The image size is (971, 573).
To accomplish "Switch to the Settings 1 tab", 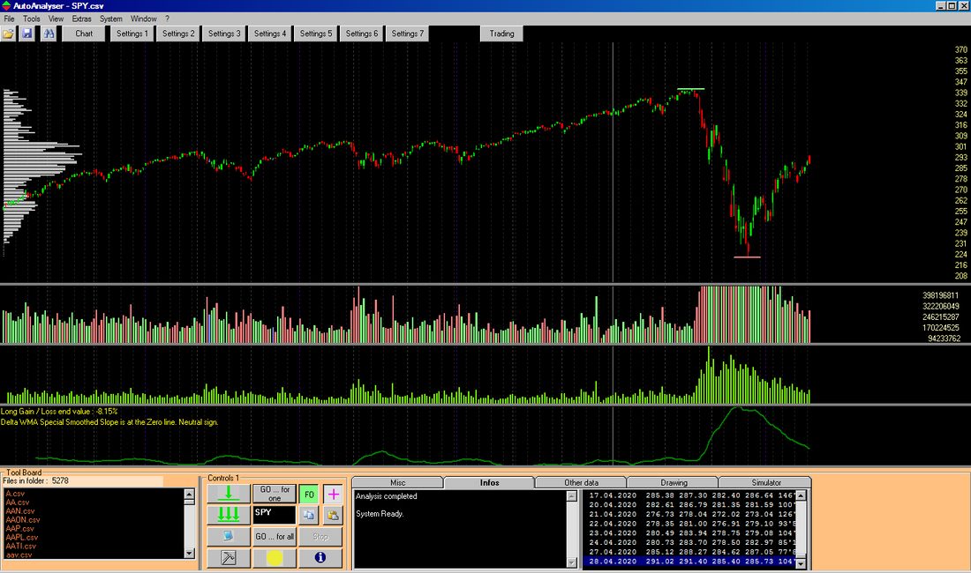I will pyautogui.click(x=132, y=33).
